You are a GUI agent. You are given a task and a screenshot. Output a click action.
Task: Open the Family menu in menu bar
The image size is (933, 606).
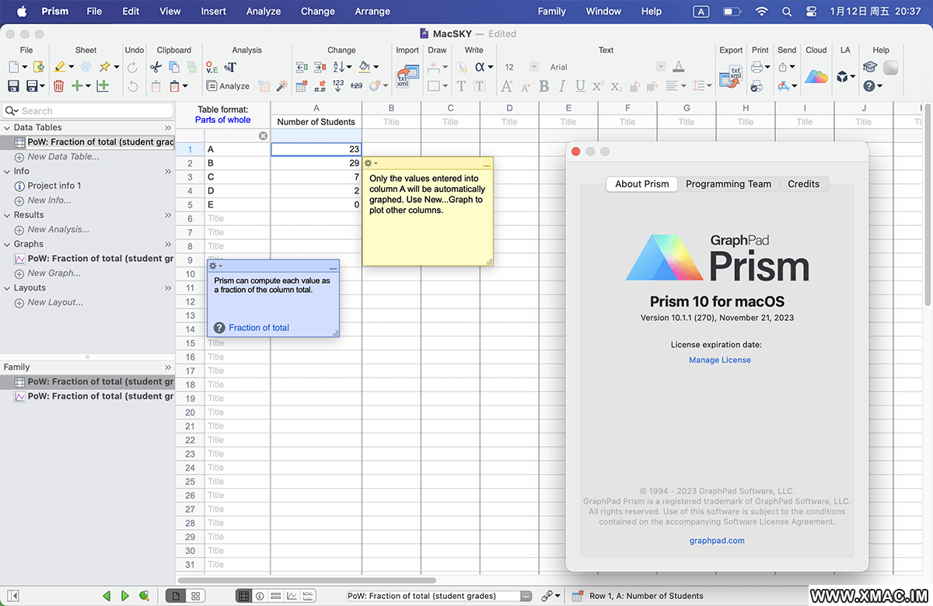click(552, 11)
